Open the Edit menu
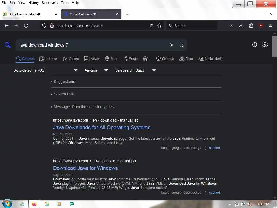 tap(12, 3)
